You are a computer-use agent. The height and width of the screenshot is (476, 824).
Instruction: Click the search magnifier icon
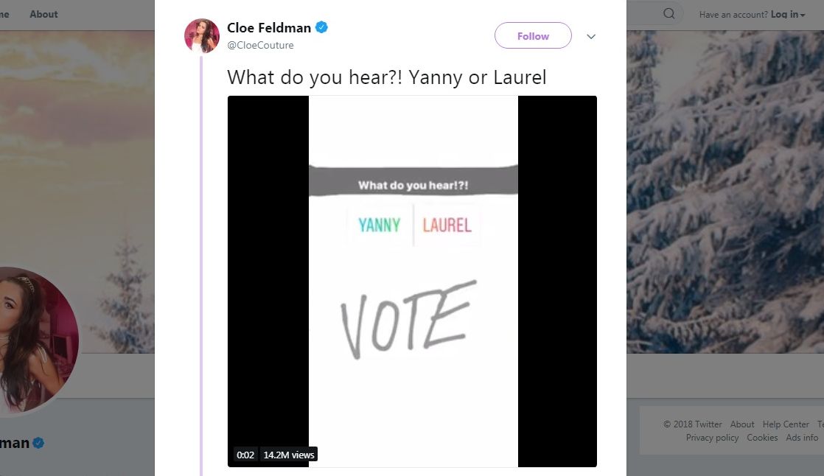pyautogui.click(x=669, y=13)
